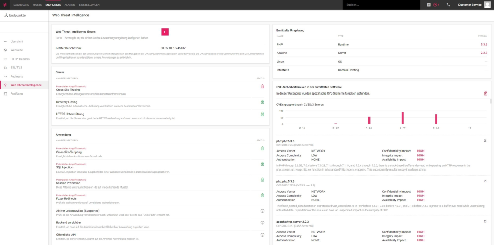Click the 6 - 7.9 CVSS bar in the chart
Image resolution: width=494 pixels, height=245 pixels.
[402, 118]
